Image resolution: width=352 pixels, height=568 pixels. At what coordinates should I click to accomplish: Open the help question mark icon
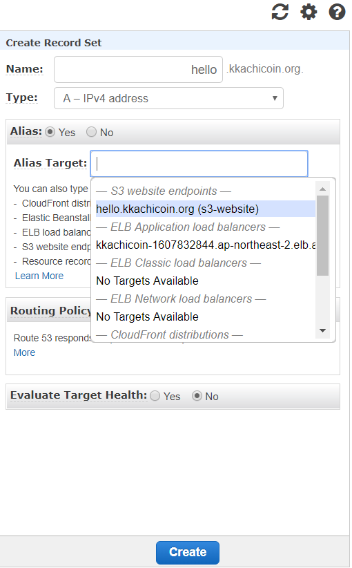337,12
